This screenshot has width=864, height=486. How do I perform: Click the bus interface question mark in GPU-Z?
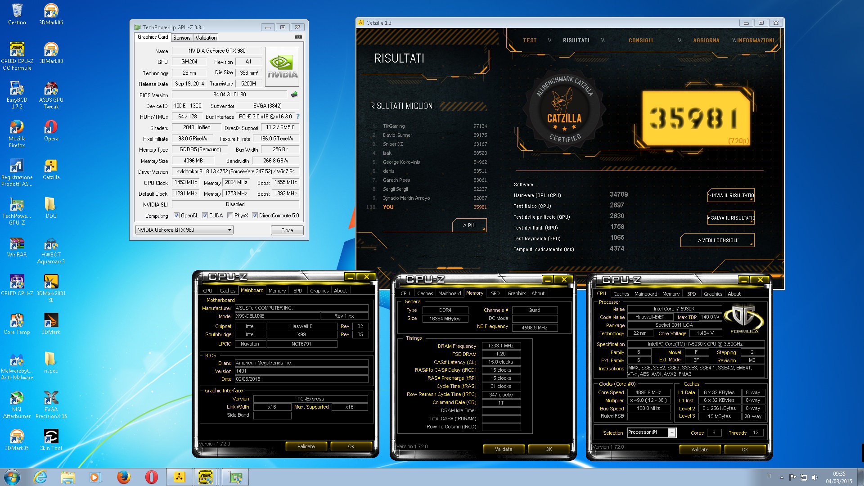pos(298,117)
